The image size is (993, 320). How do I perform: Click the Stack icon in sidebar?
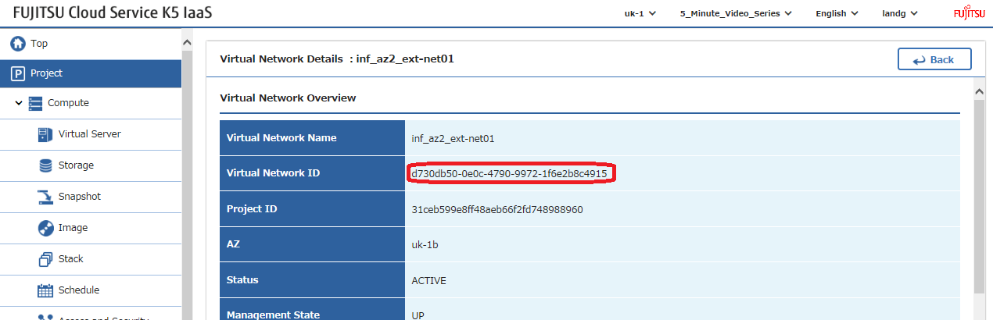(x=45, y=259)
